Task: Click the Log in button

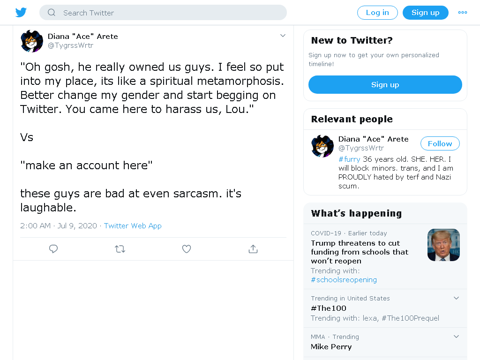Action: 377,13
